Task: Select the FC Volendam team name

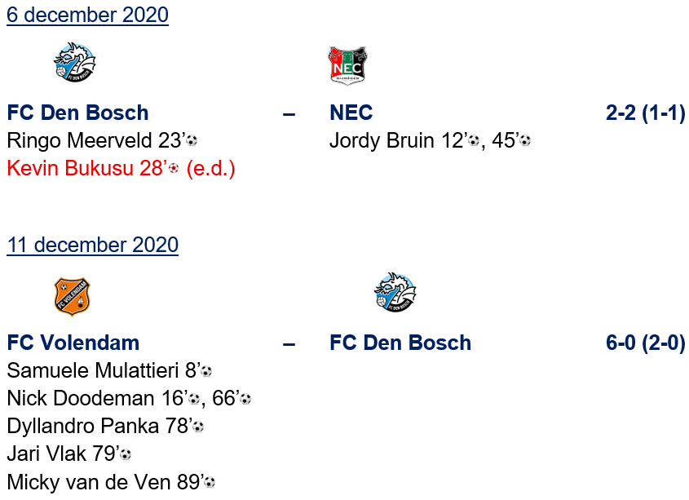Action: pyautogui.click(x=73, y=343)
